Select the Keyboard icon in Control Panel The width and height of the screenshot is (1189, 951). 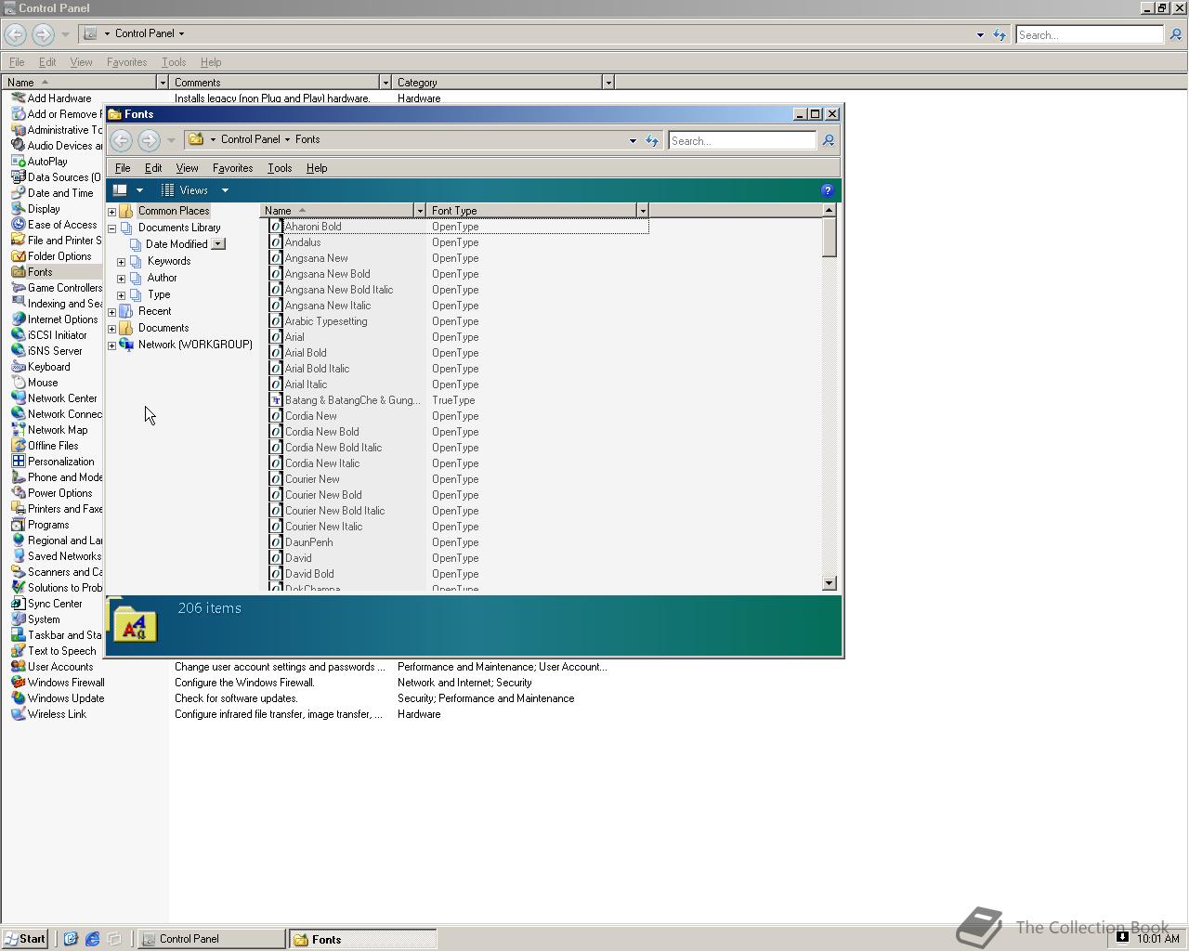(19, 367)
